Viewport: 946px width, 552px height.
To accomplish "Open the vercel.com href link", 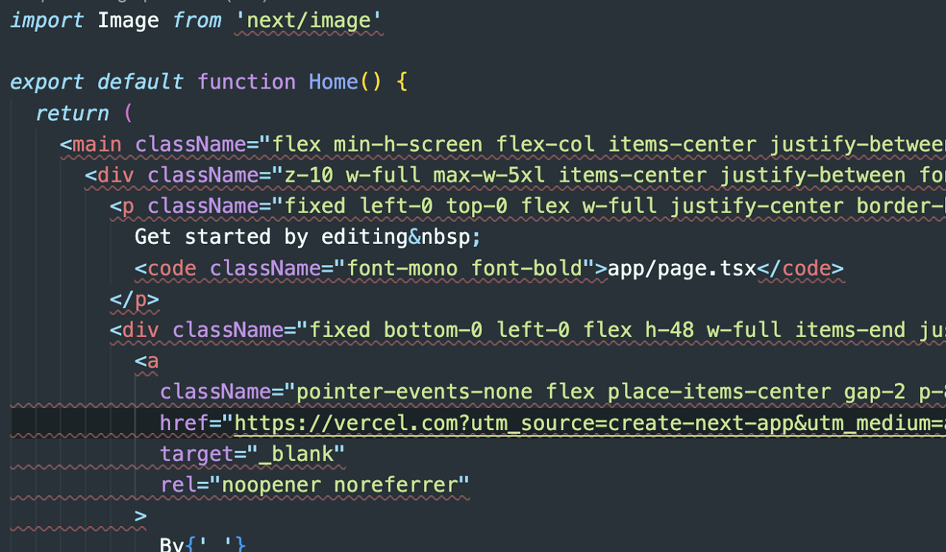I will click(590, 423).
